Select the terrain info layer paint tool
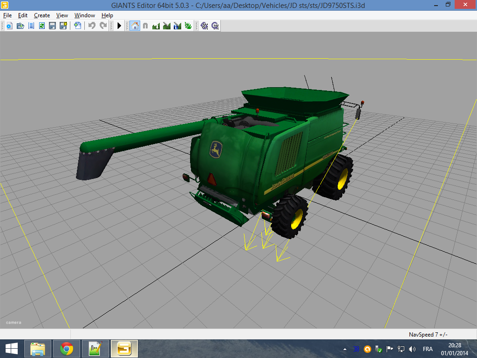 (x=177, y=26)
